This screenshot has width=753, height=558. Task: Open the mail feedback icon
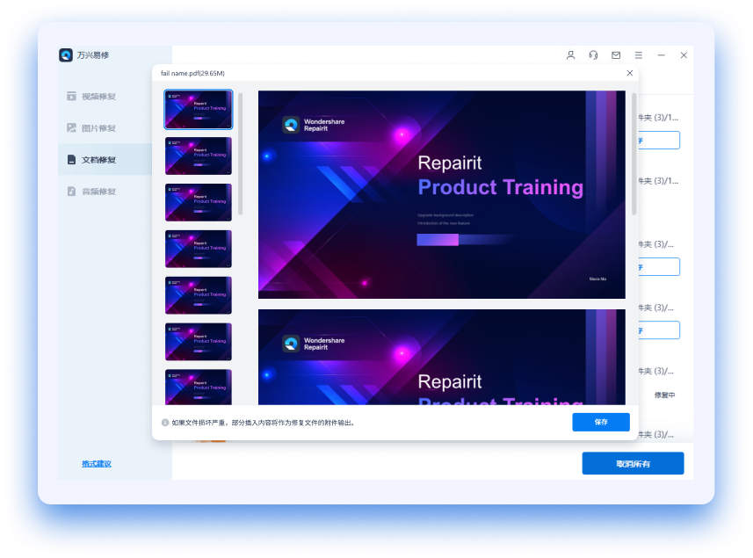616,55
